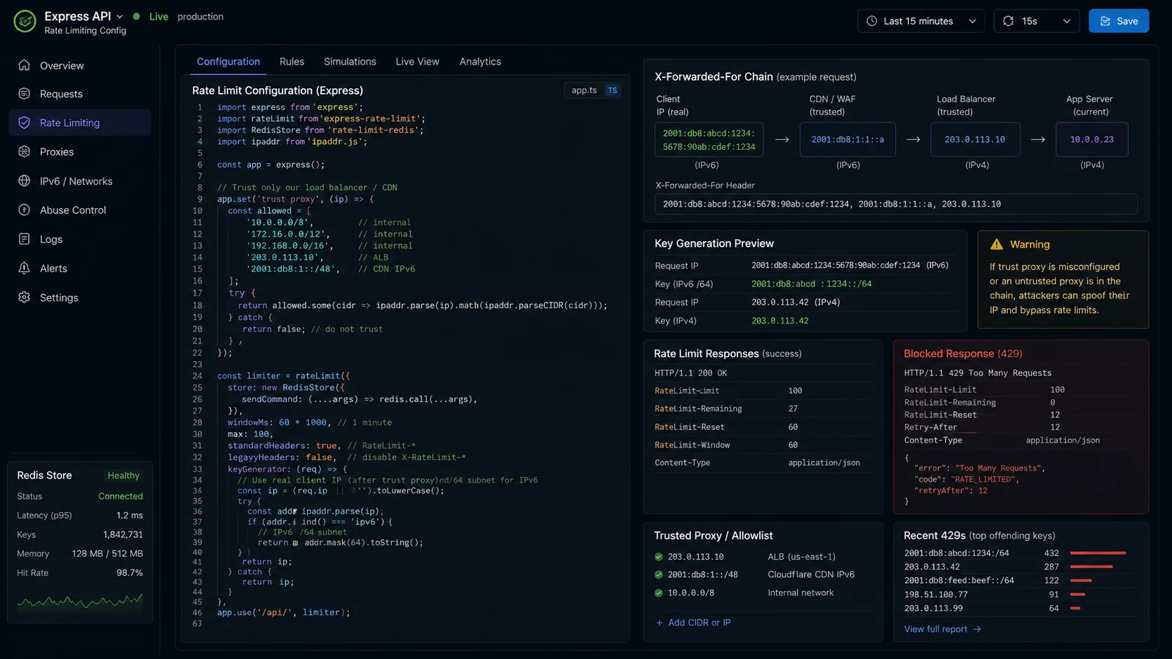Click the red bar for 203.0.113.42

pyautogui.click(x=1091, y=567)
